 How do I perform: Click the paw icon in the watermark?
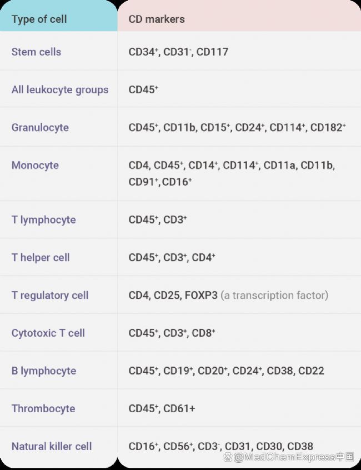(x=228, y=457)
